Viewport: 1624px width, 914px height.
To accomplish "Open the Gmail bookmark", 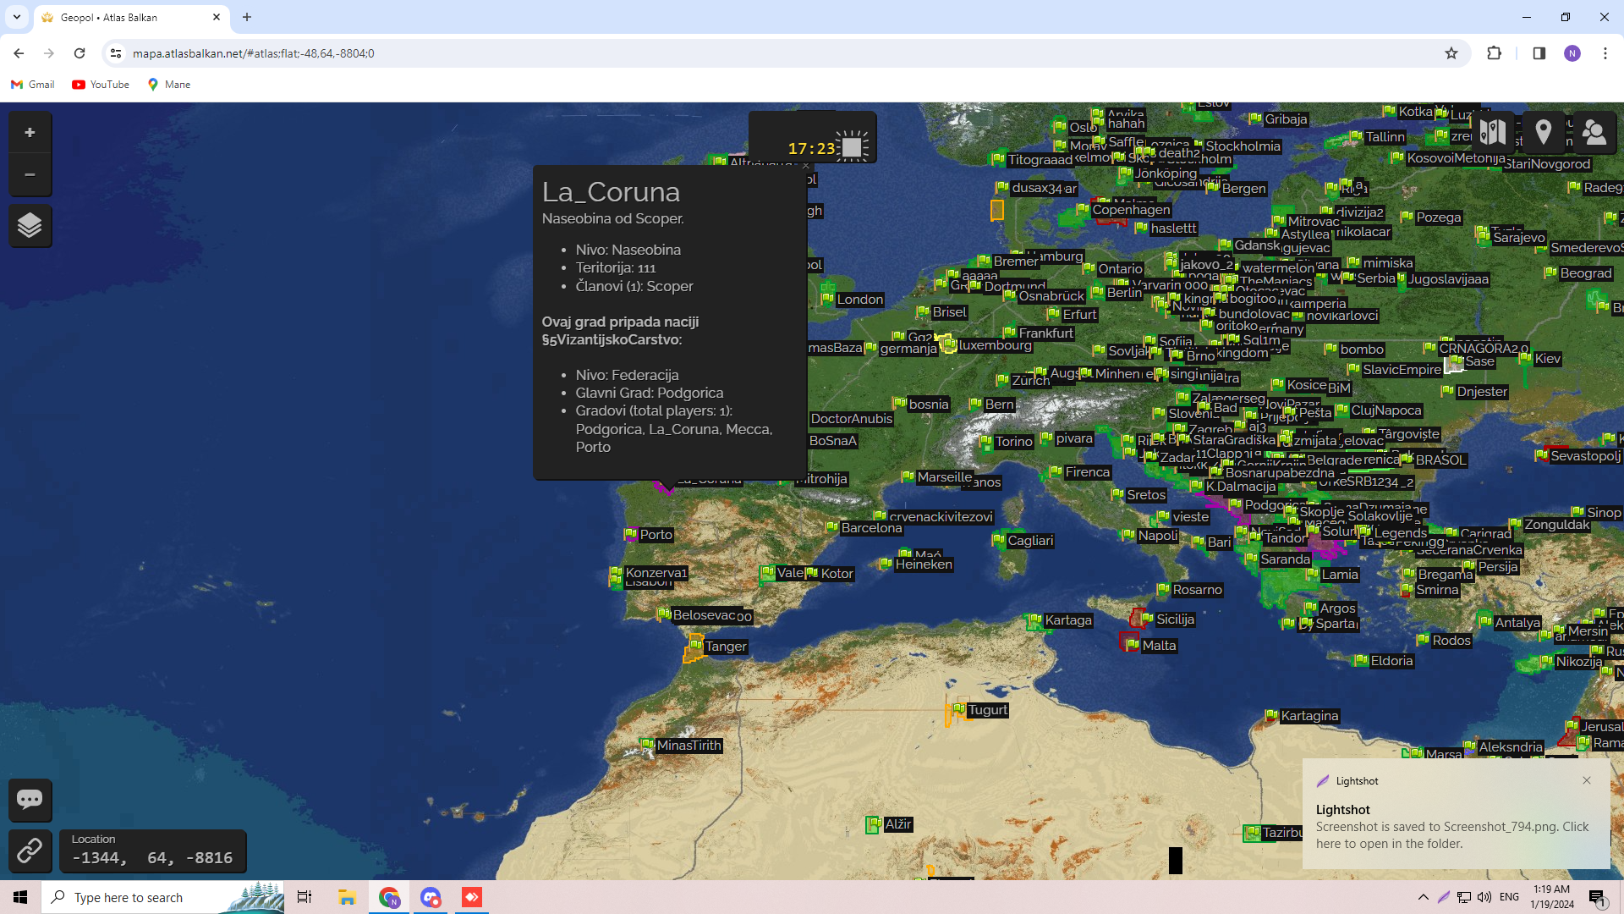I will (x=33, y=85).
